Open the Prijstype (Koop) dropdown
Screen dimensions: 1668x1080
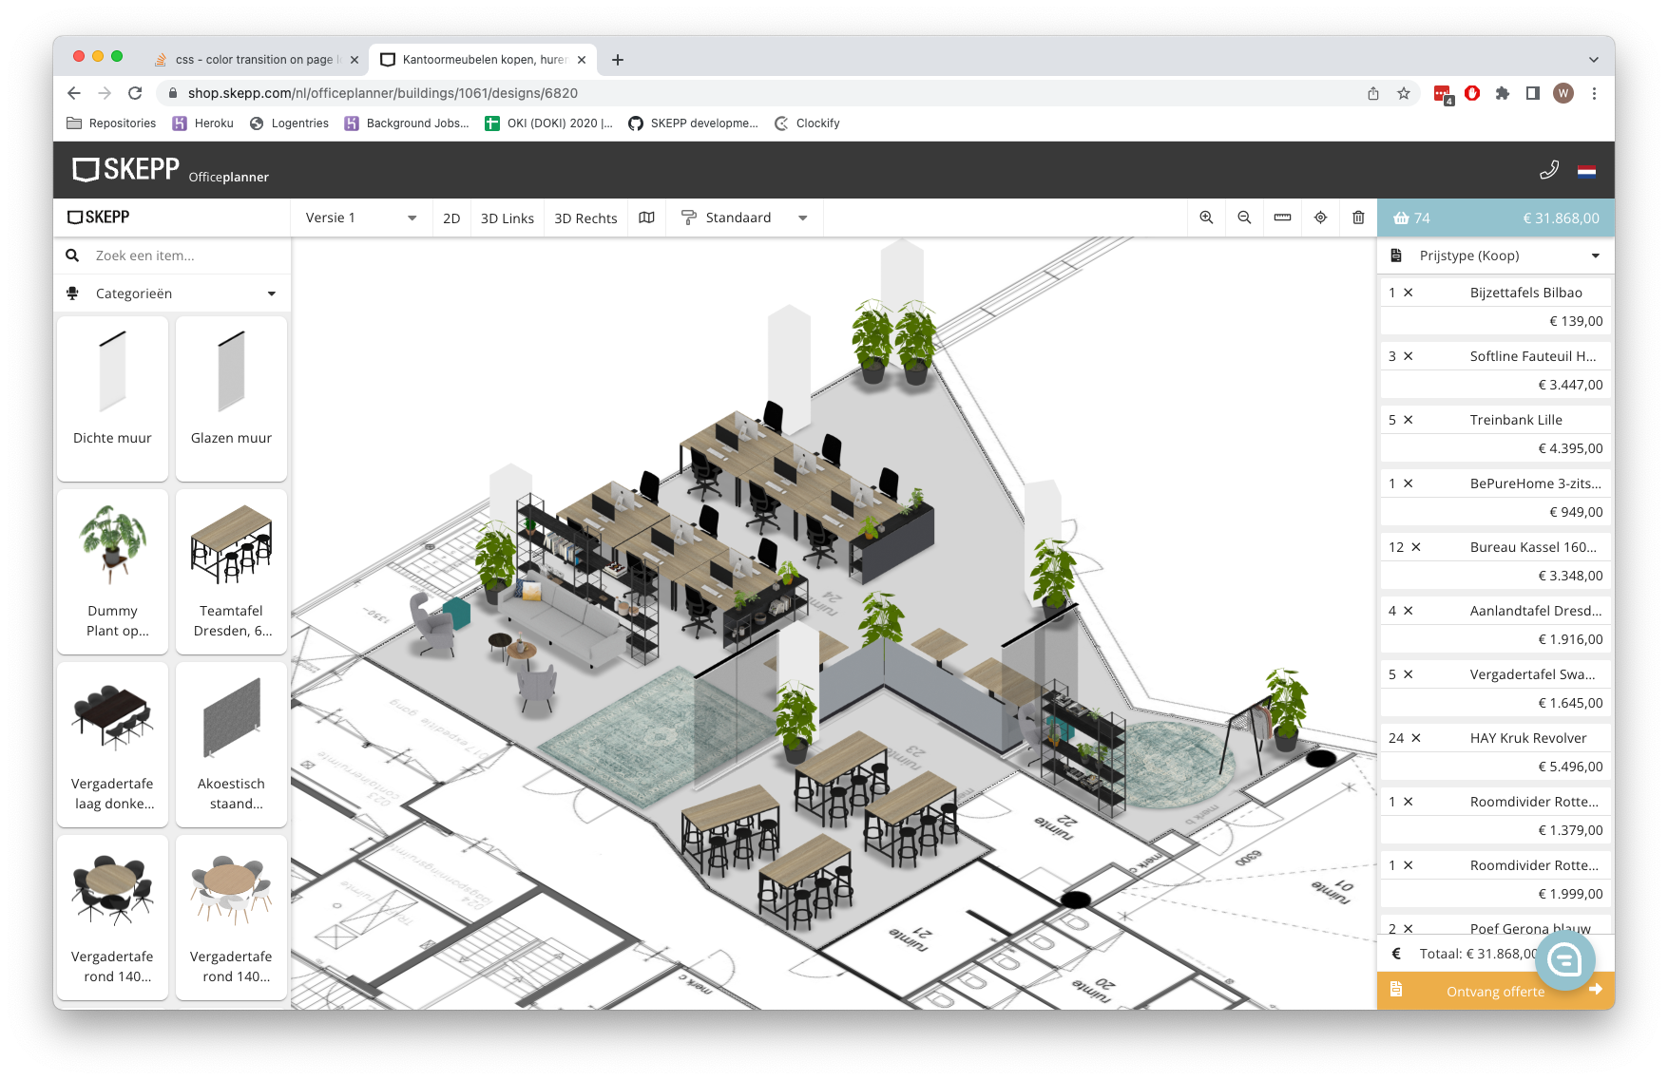tap(1495, 256)
